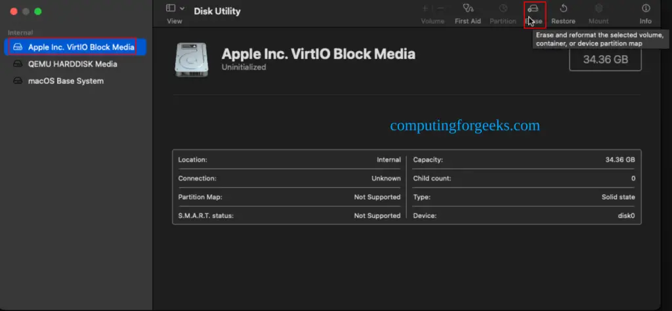672x311 pixels.
Task: Click the Device disk0 value row
Action: pyautogui.click(x=524, y=215)
